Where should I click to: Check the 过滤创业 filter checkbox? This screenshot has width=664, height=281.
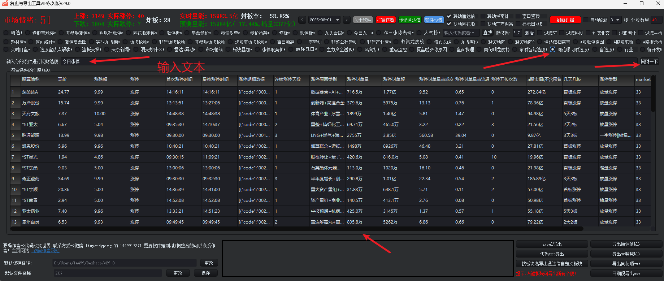pyautogui.click(x=615, y=33)
